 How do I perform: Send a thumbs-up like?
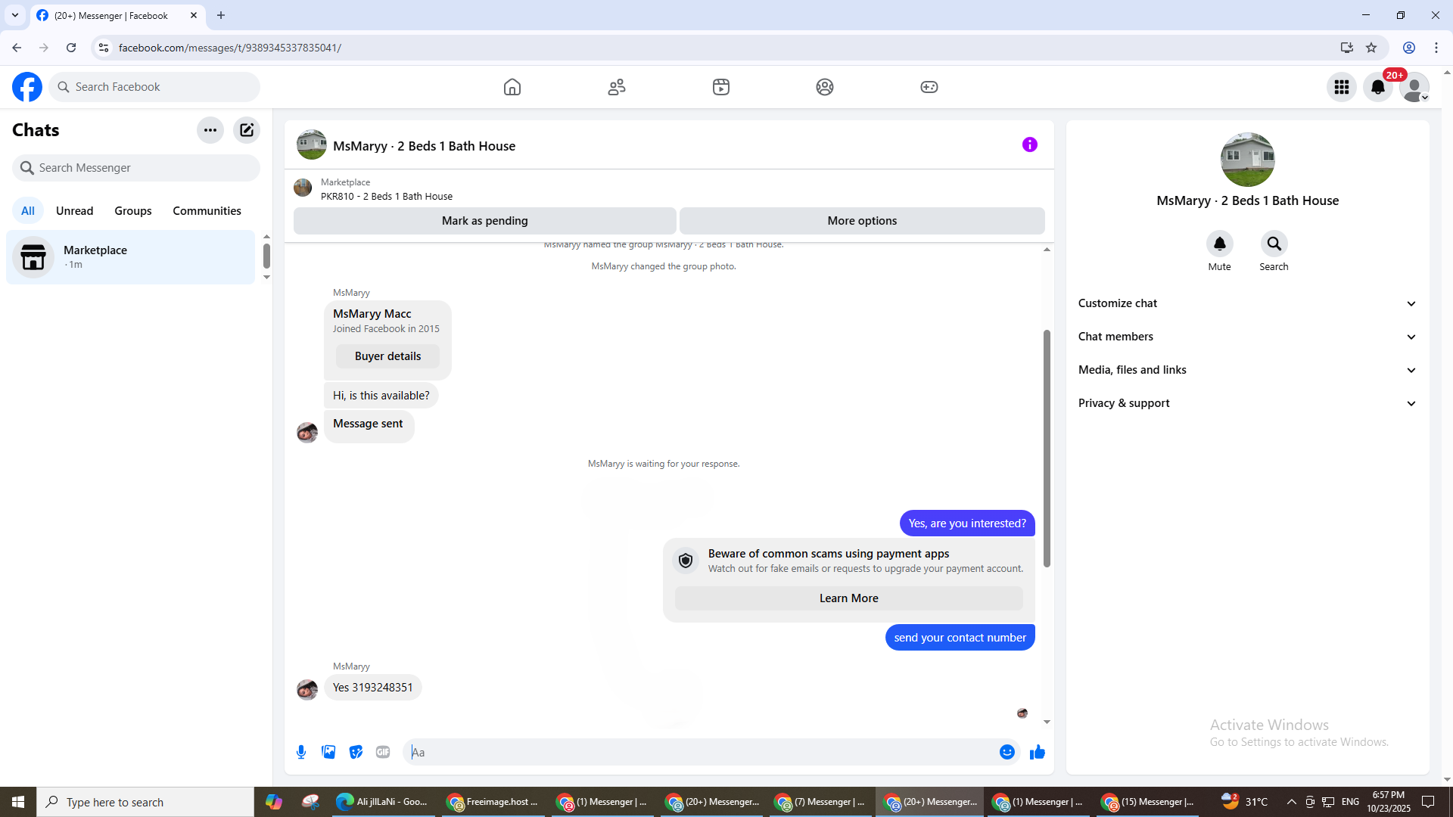[x=1037, y=752]
